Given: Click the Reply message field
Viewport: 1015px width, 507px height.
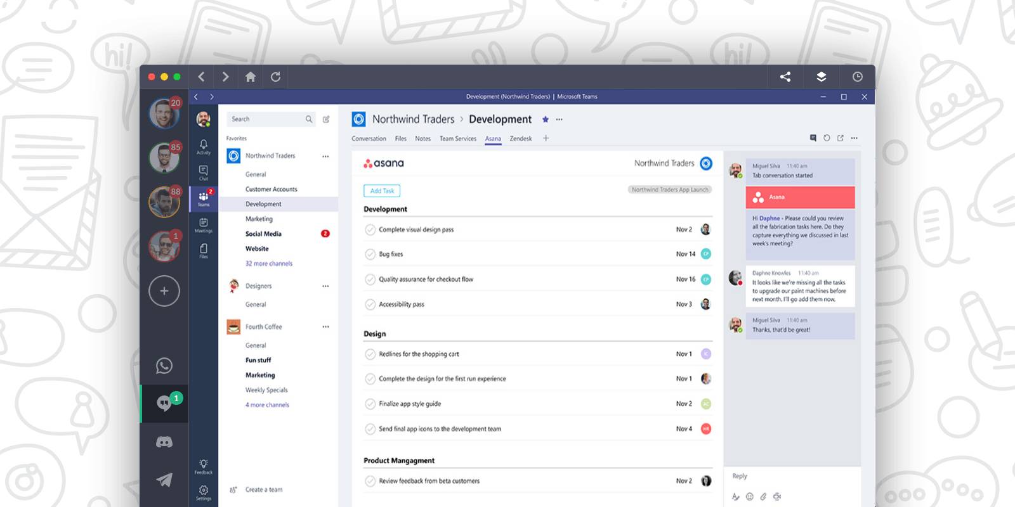Looking at the screenshot, I should (x=792, y=476).
